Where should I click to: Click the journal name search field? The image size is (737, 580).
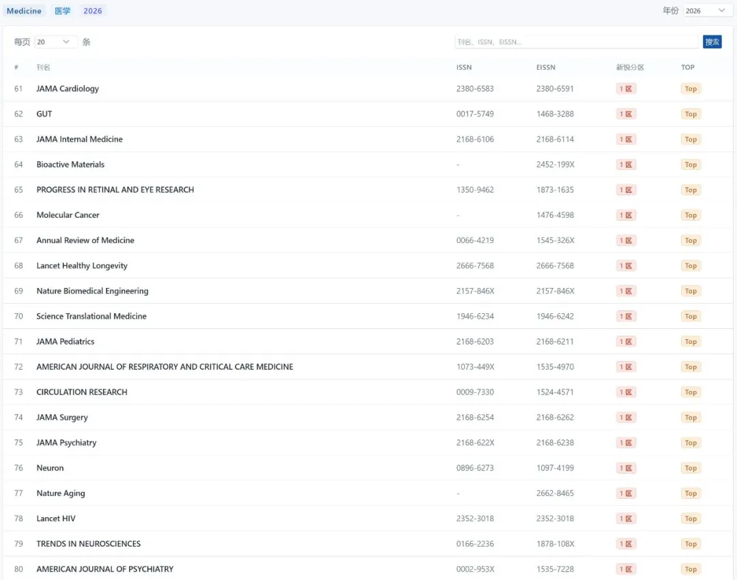(576, 42)
